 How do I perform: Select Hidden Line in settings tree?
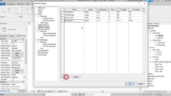pyautogui.click(x=41, y=8)
